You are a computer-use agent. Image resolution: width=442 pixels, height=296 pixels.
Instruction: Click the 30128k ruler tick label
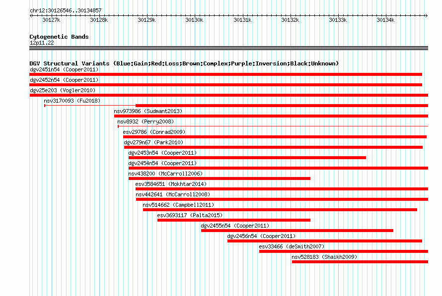(99, 20)
